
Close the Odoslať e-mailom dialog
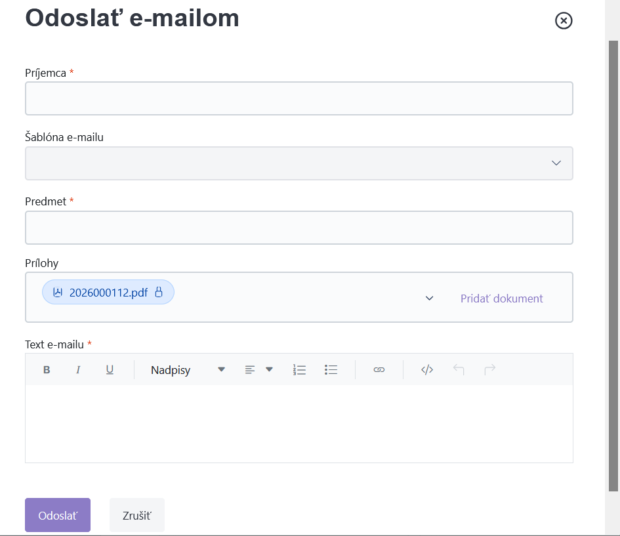564,20
